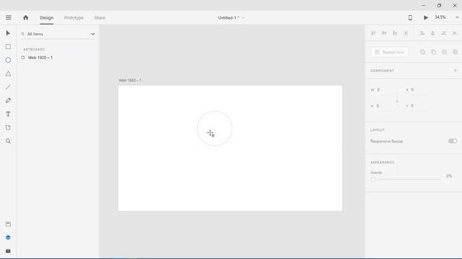Toggle the Layers panel icon

pyautogui.click(x=8, y=237)
